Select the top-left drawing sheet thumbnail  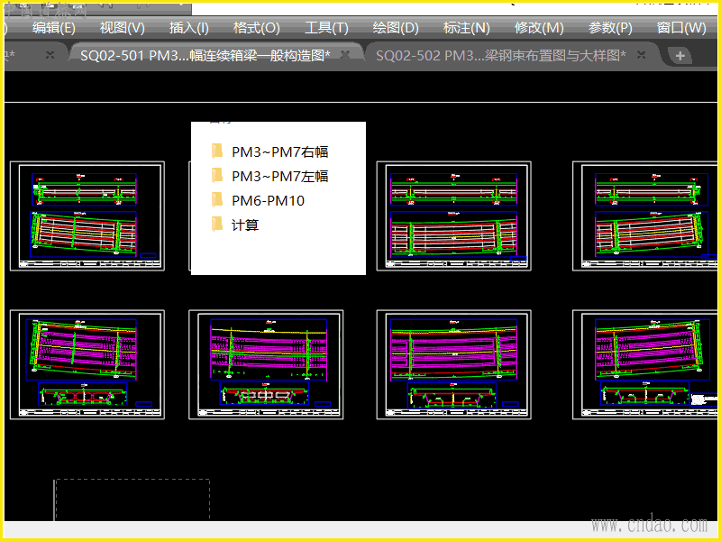point(87,215)
